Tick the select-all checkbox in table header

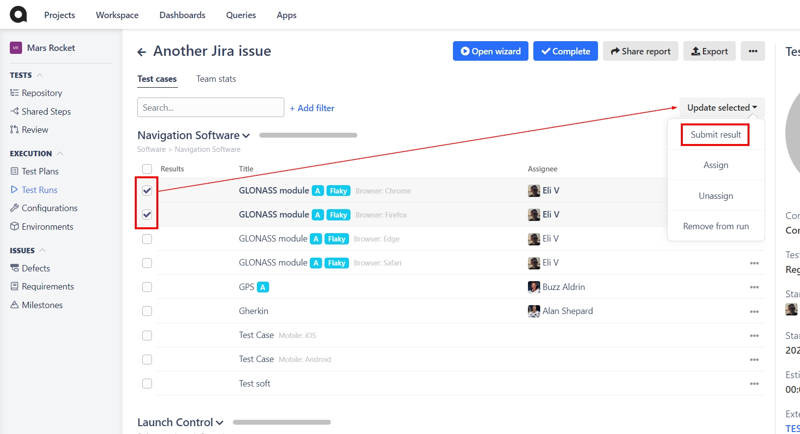pos(147,169)
